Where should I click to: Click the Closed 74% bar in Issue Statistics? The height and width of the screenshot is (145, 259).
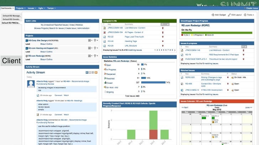click(x=153, y=82)
